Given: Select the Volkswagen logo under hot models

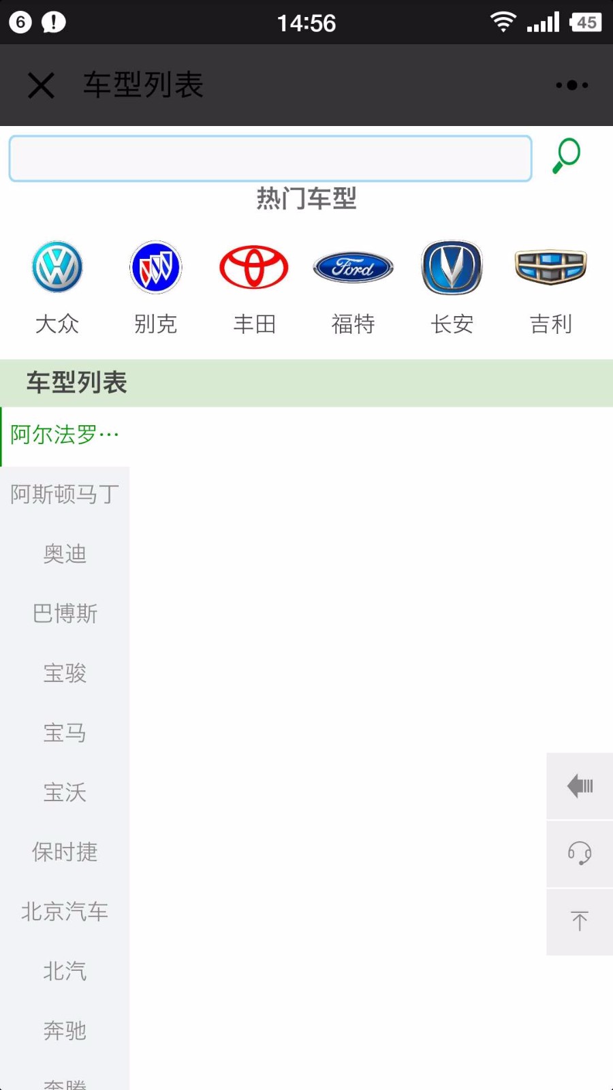Looking at the screenshot, I should (57, 267).
